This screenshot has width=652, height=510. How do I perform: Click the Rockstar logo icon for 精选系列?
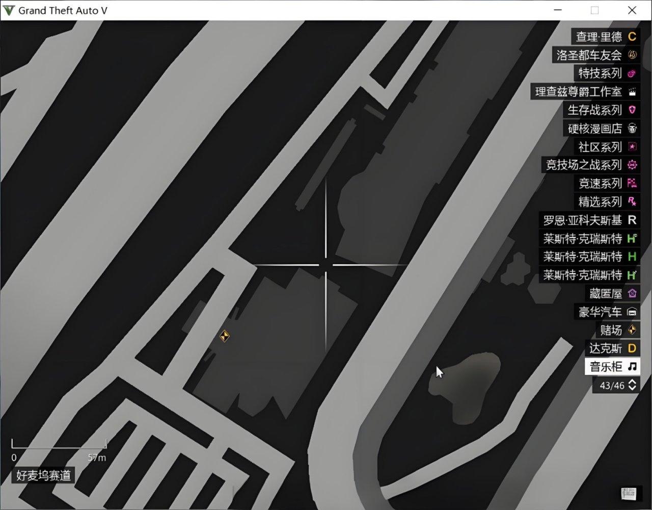coord(632,202)
